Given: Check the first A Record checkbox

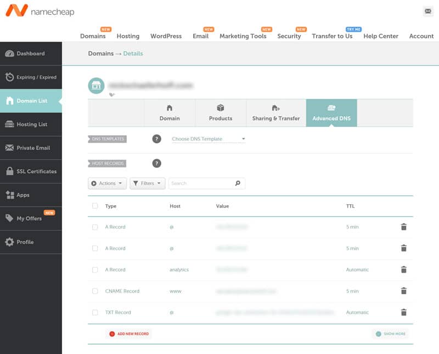Looking at the screenshot, I should pos(95,227).
